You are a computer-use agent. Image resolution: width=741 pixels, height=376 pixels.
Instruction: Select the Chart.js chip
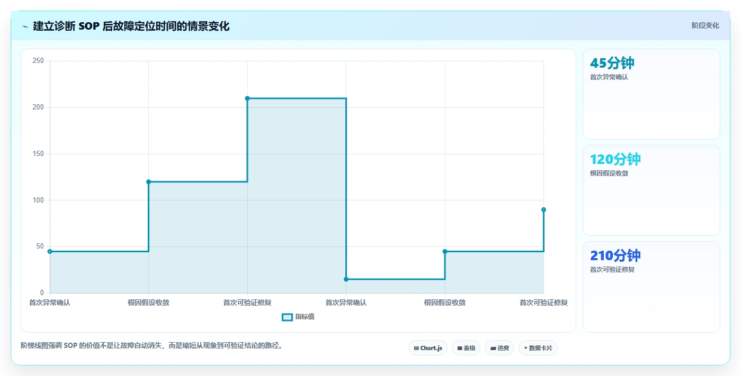(x=428, y=348)
